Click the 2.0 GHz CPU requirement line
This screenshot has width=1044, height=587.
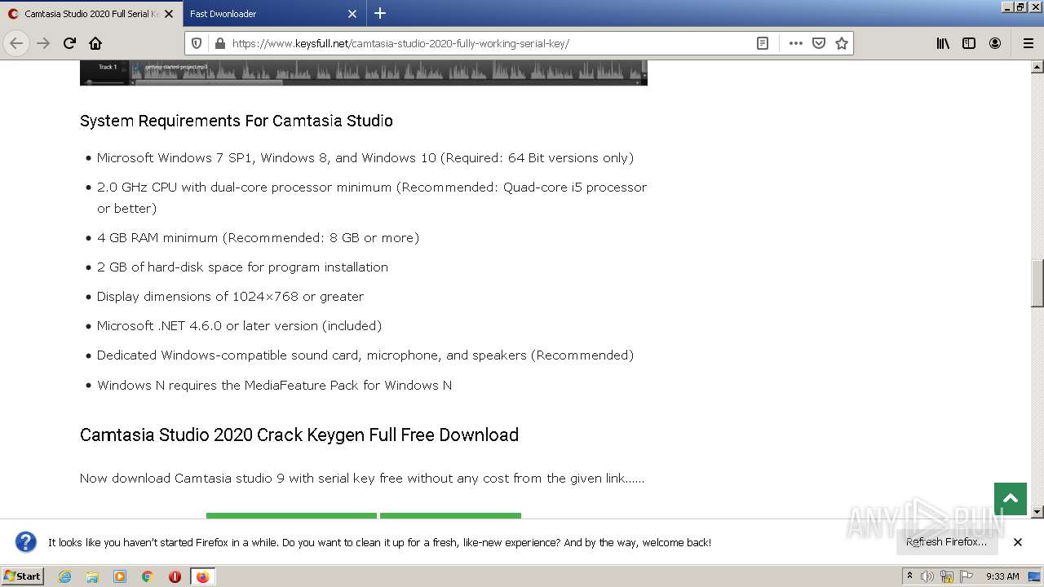372,197
